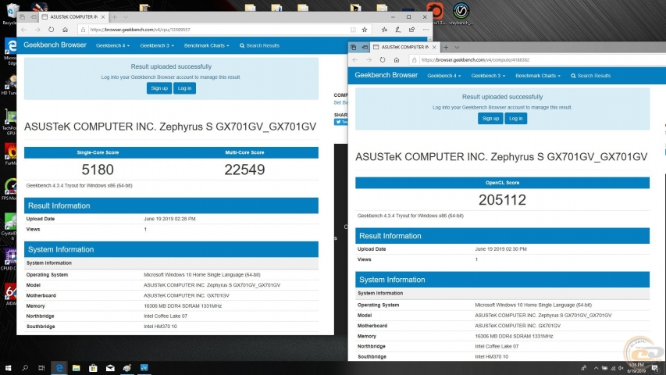Click Sign up button in right window
Image resolution: width=666 pixels, height=375 pixels.
pyautogui.click(x=490, y=118)
